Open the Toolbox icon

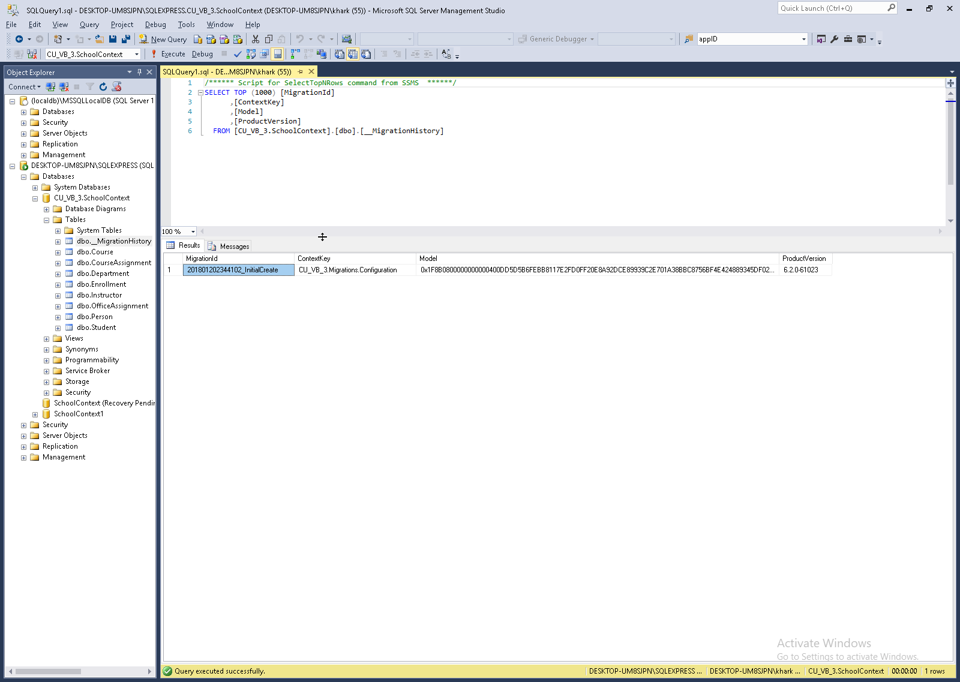click(x=848, y=39)
